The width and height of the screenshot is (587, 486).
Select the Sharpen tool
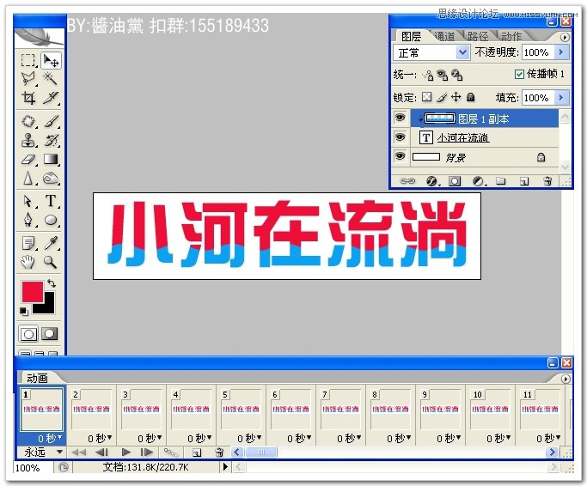pos(28,179)
